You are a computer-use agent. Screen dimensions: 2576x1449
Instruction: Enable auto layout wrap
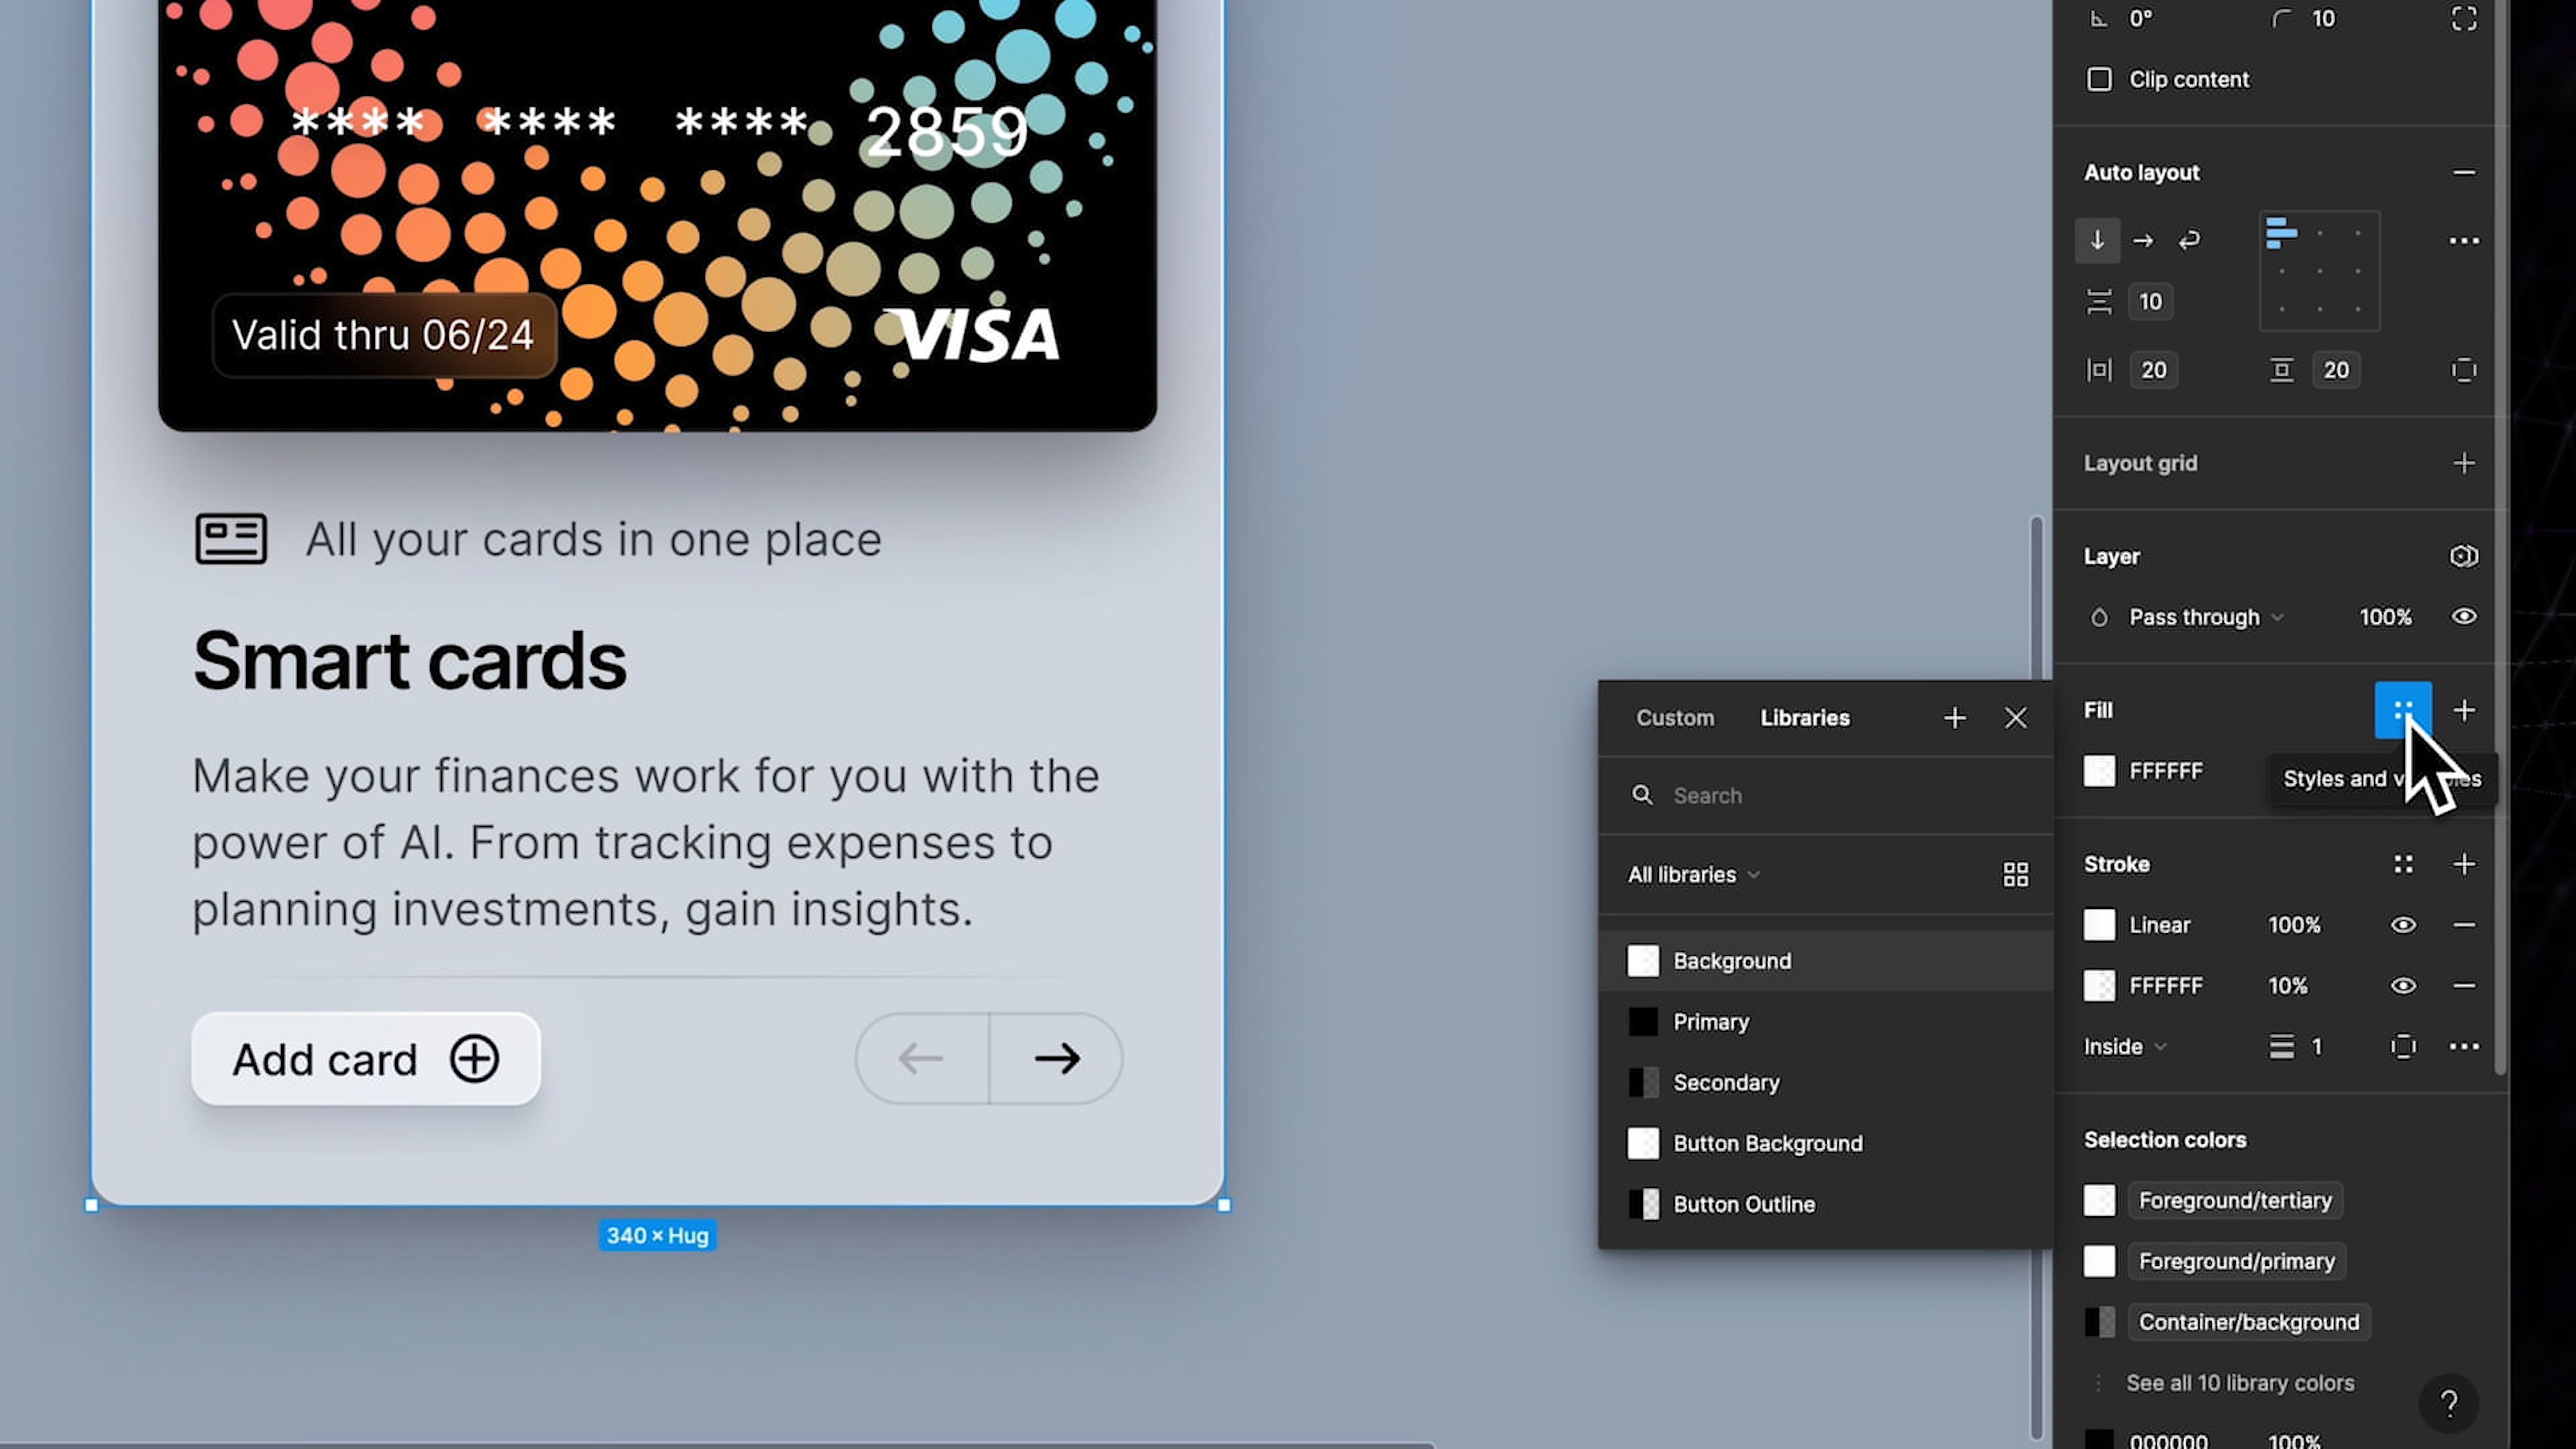[2190, 240]
